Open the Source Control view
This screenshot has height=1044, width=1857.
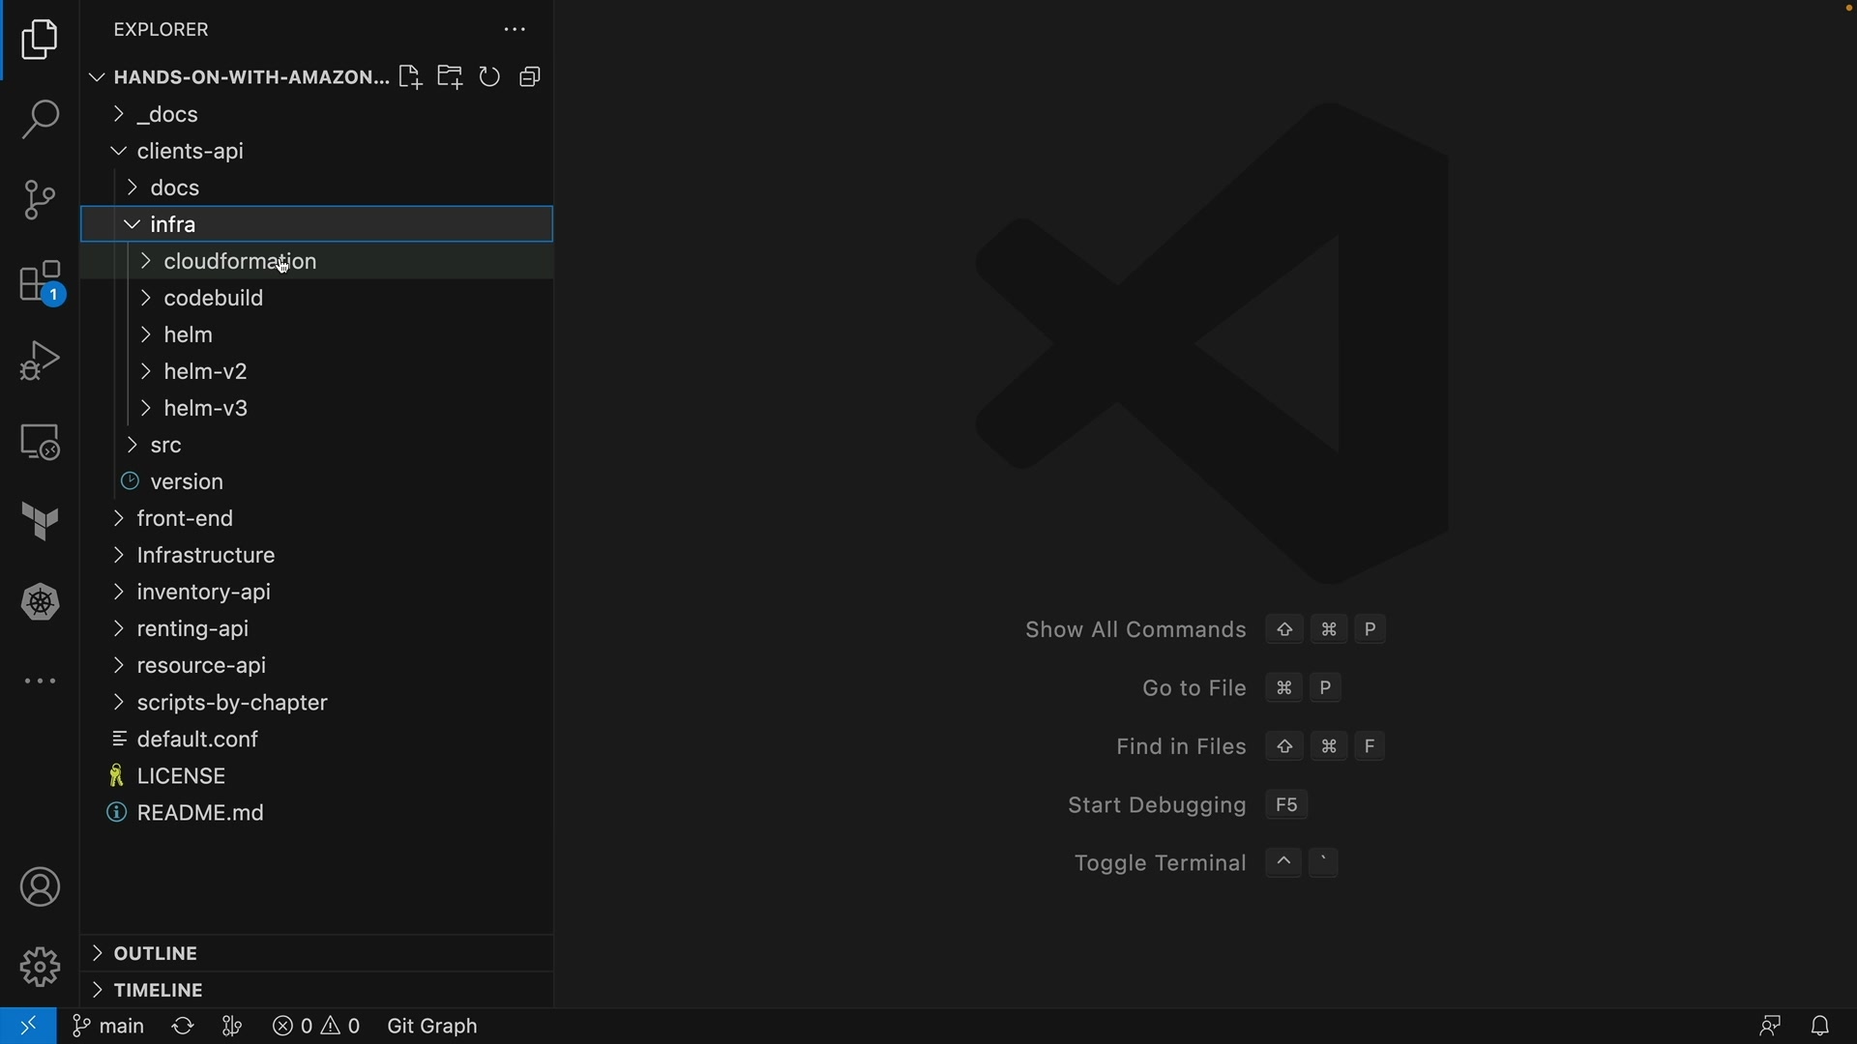[40, 200]
